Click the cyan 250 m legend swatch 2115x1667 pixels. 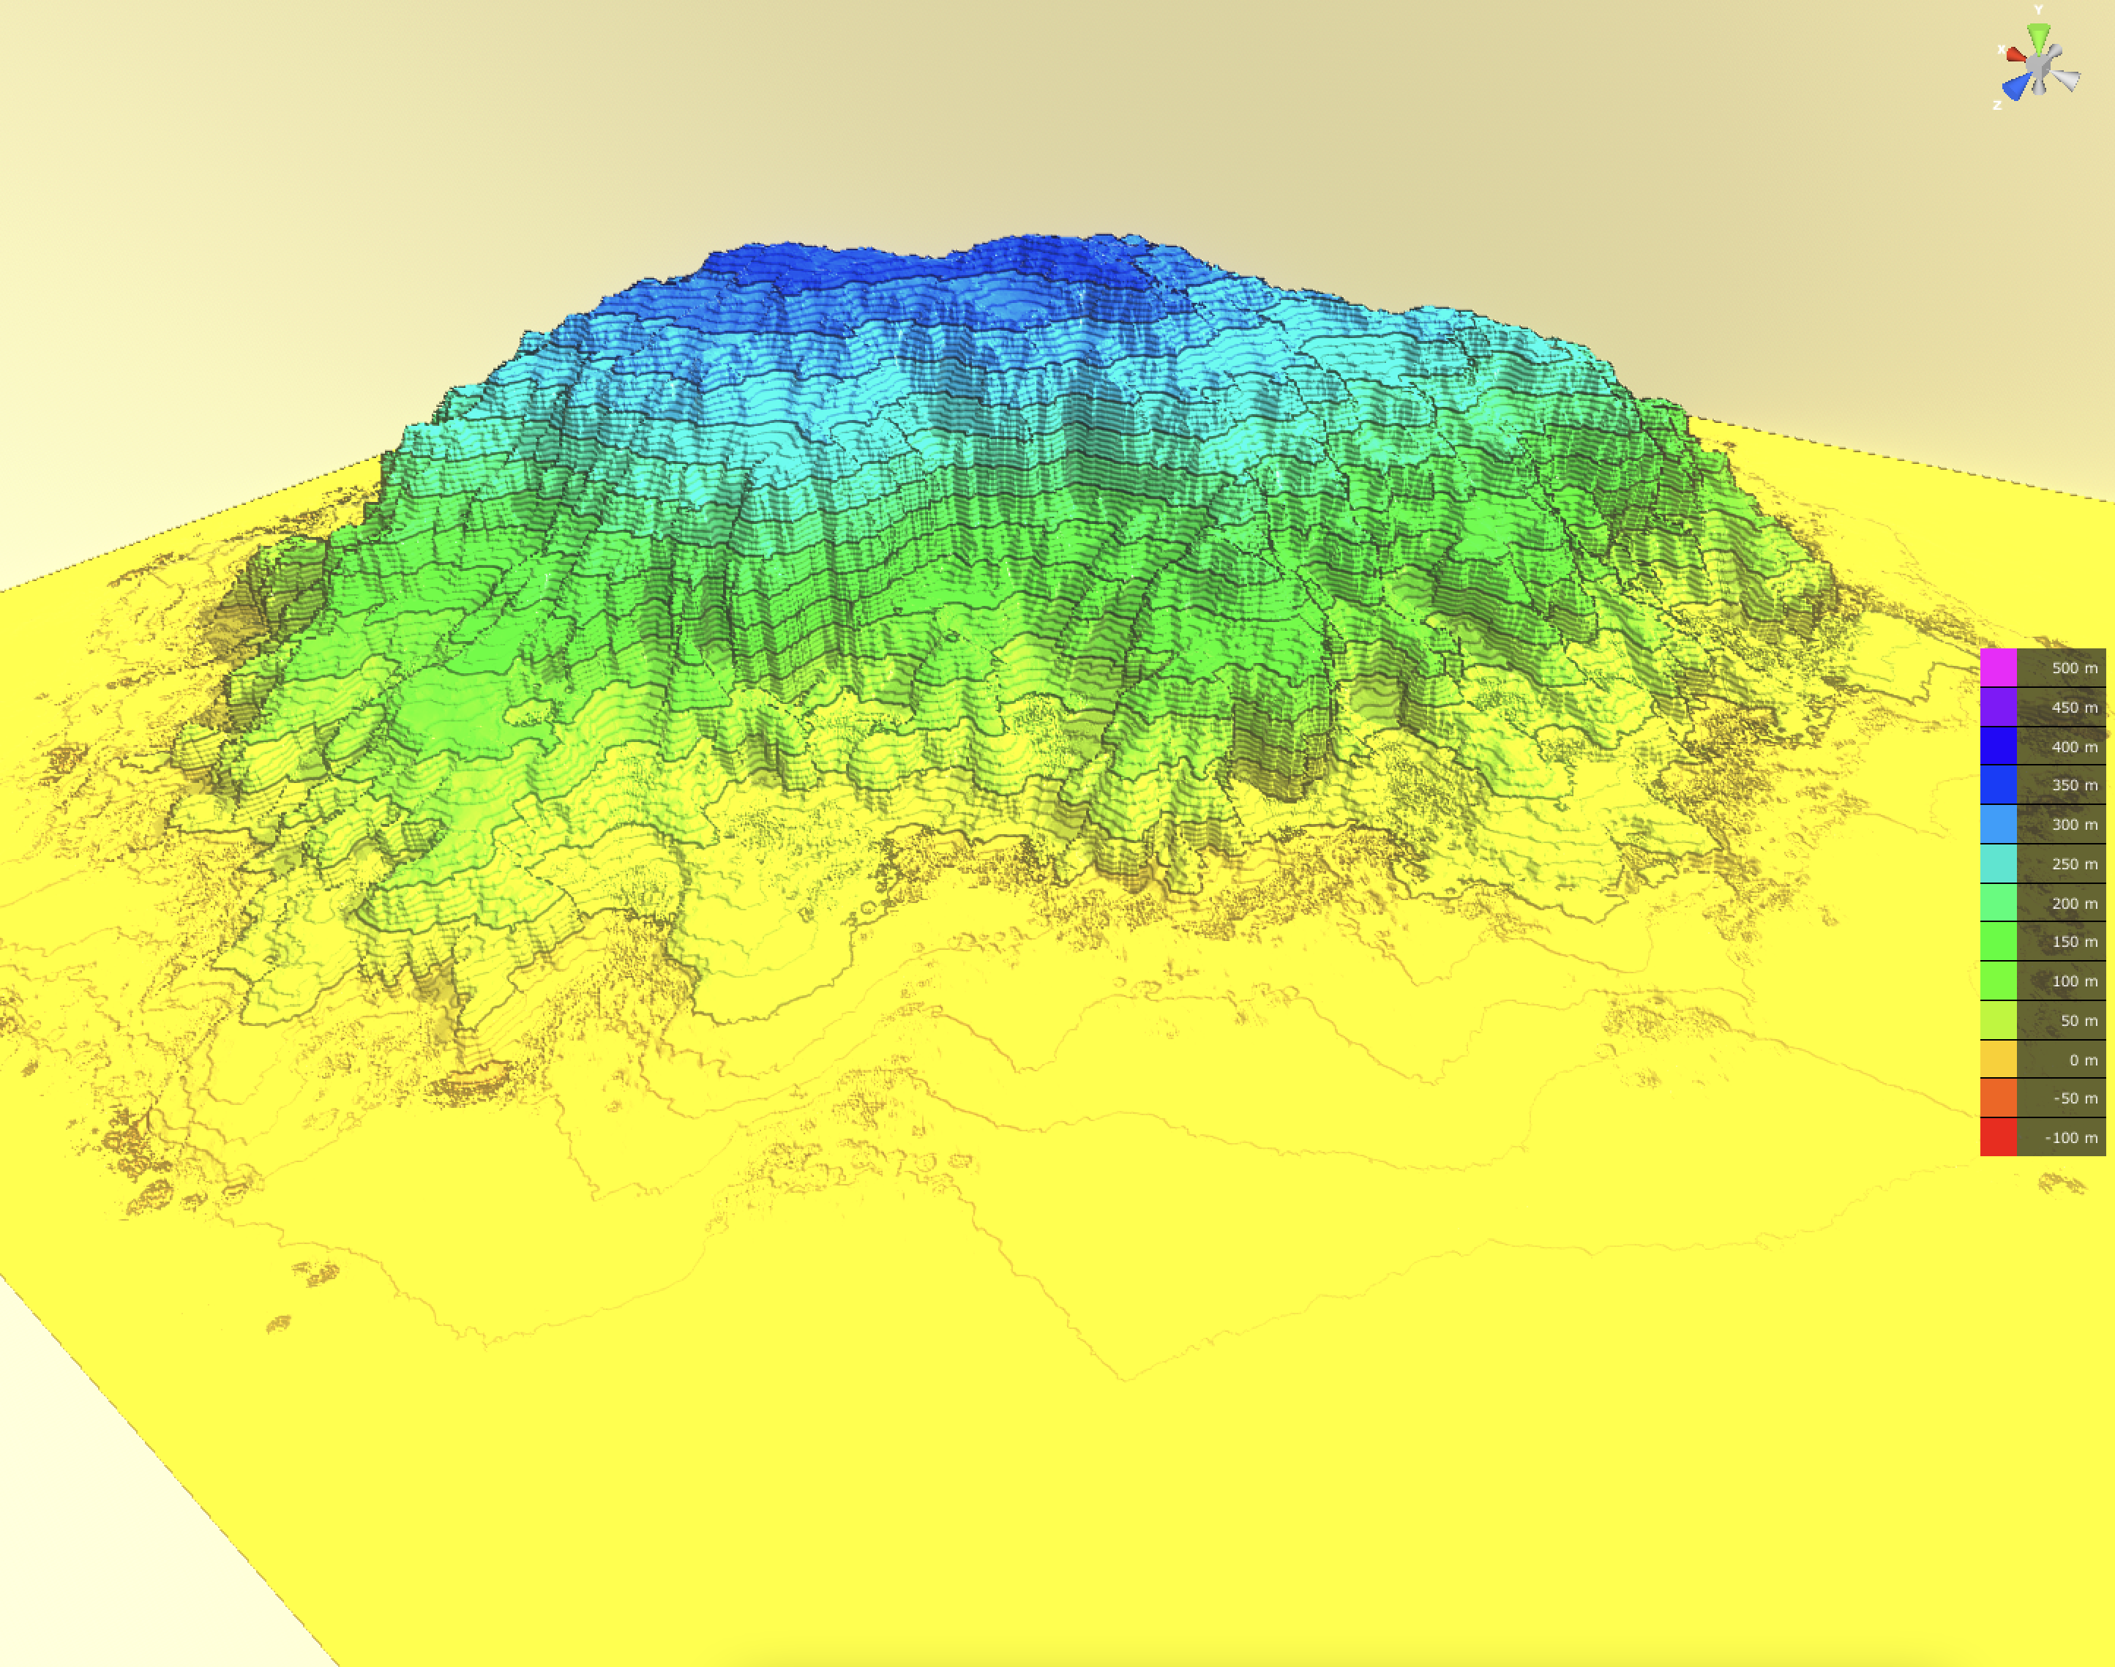pos(1998,863)
